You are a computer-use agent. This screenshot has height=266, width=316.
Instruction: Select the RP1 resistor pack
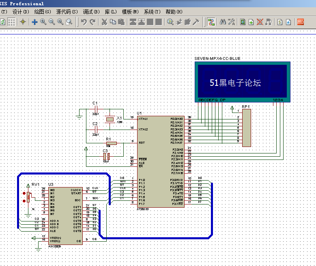point(247,128)
